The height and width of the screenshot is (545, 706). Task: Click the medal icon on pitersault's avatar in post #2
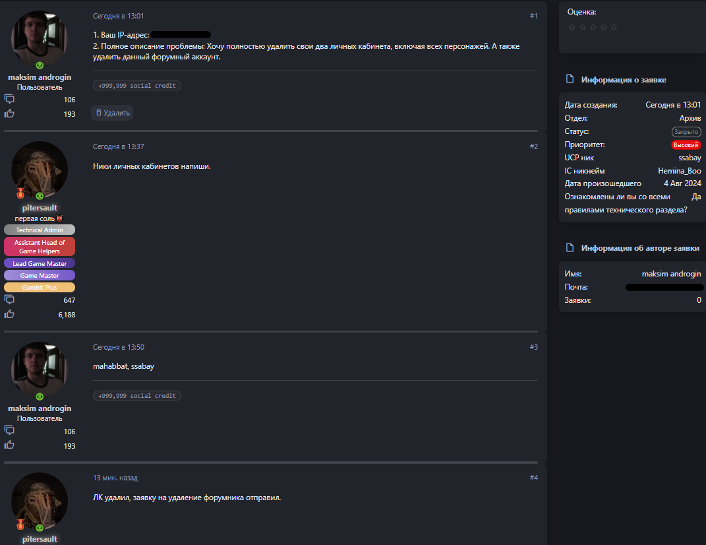(20, 193)
